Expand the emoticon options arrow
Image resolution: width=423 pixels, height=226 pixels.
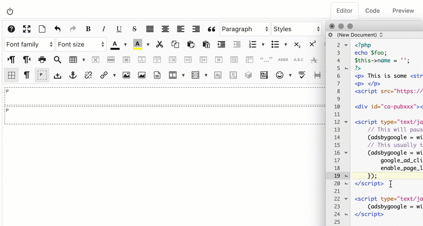point(290,75)
